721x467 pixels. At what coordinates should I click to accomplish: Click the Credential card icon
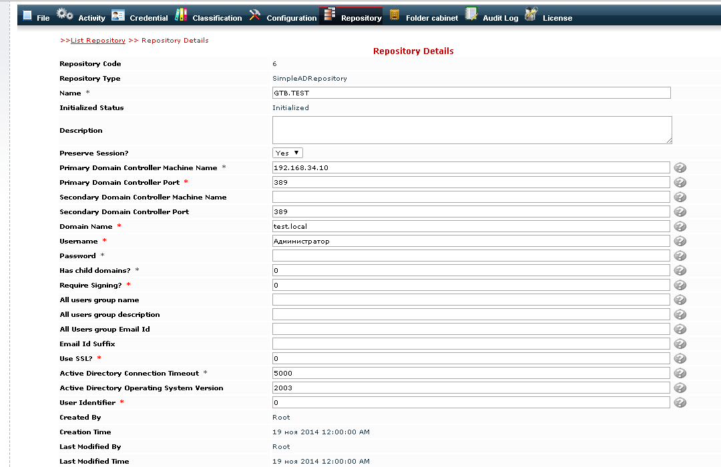pos(118,15)
